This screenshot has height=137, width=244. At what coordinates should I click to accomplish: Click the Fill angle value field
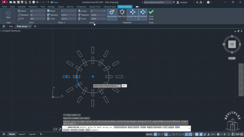[38, 19]
